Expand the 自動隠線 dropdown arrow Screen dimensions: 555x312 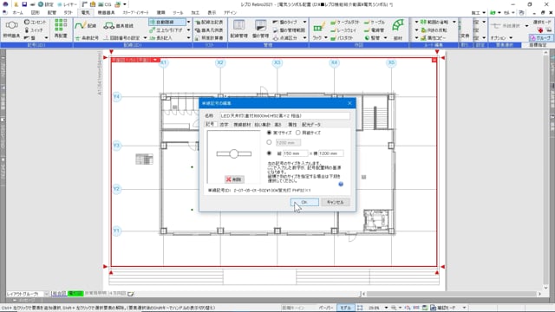click(x=188, y=22)
